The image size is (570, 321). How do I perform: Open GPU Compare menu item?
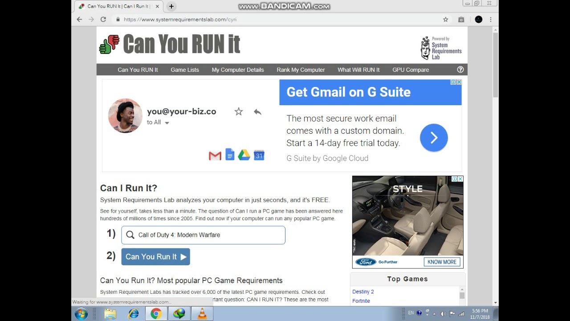point(411,70)
